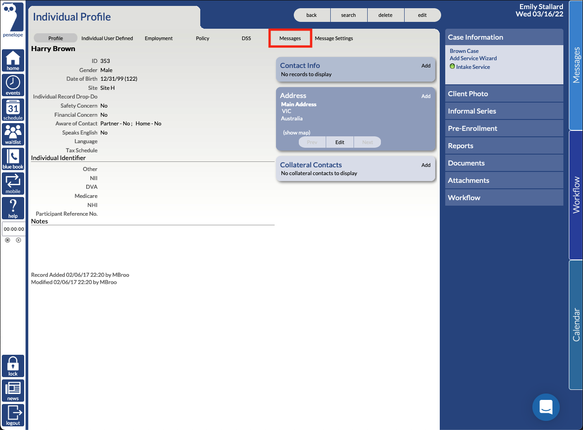Screen dimensions: 583x430
Task: Expand the Client Photo section
Action: click(x=504, y=94)
